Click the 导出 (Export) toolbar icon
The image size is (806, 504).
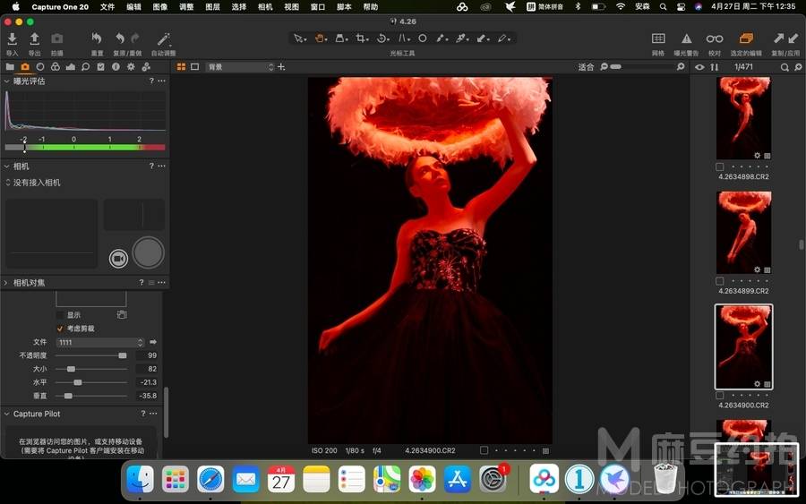(x=34, y=39)
